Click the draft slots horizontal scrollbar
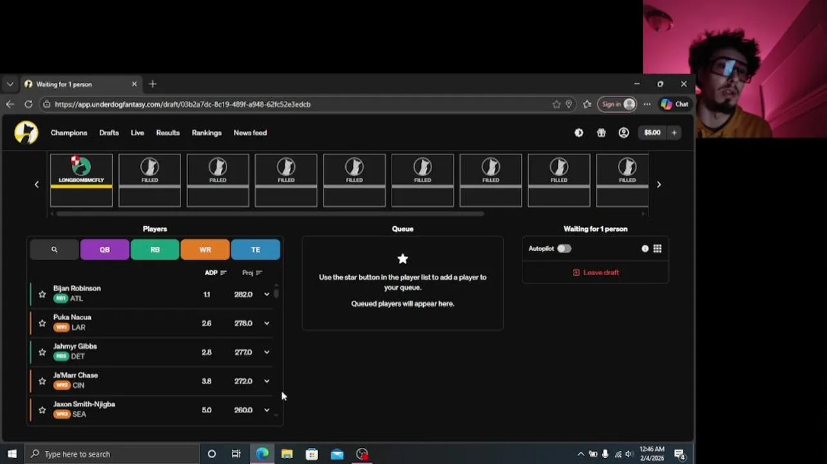The height and width of the screenshot is (464, 827). click(270, 214)
